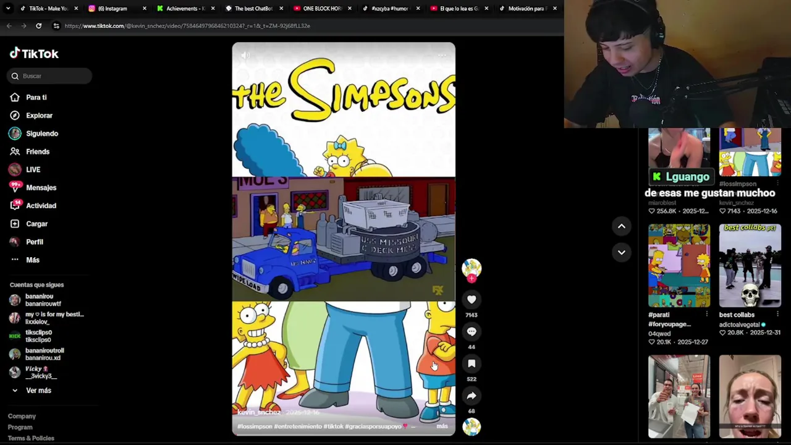Open the LIVE section
Image resolution: width=791 pixels, height=445 pixels.
(33, 169)
